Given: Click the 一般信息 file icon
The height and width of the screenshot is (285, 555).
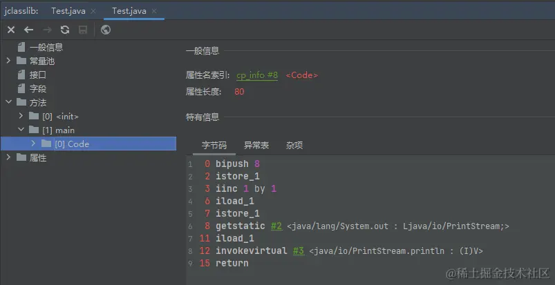Looking at the screenshot, I should coord(21,47).
